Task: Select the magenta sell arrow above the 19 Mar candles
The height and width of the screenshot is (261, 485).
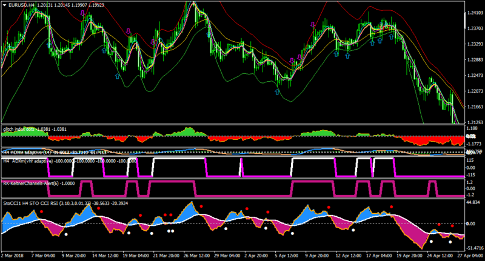Action: 129,31
